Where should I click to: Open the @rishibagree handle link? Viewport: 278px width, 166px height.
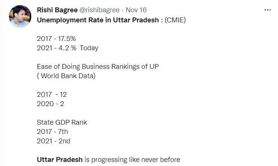(x=98, y=10)
